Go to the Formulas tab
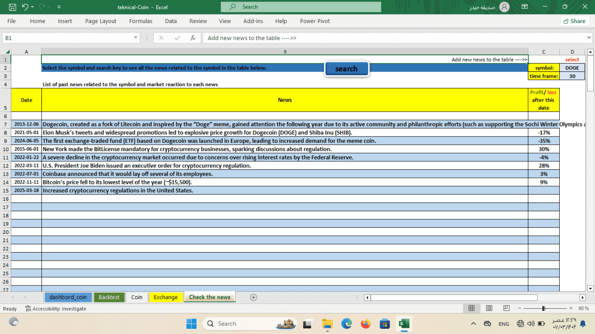 [x=141, y=21]
